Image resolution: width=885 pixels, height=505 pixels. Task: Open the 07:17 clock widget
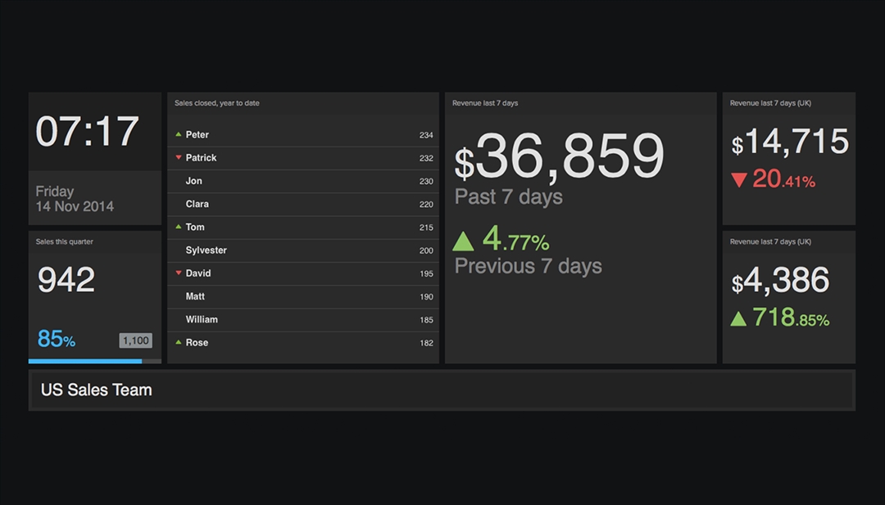click(x=88, y=132)
